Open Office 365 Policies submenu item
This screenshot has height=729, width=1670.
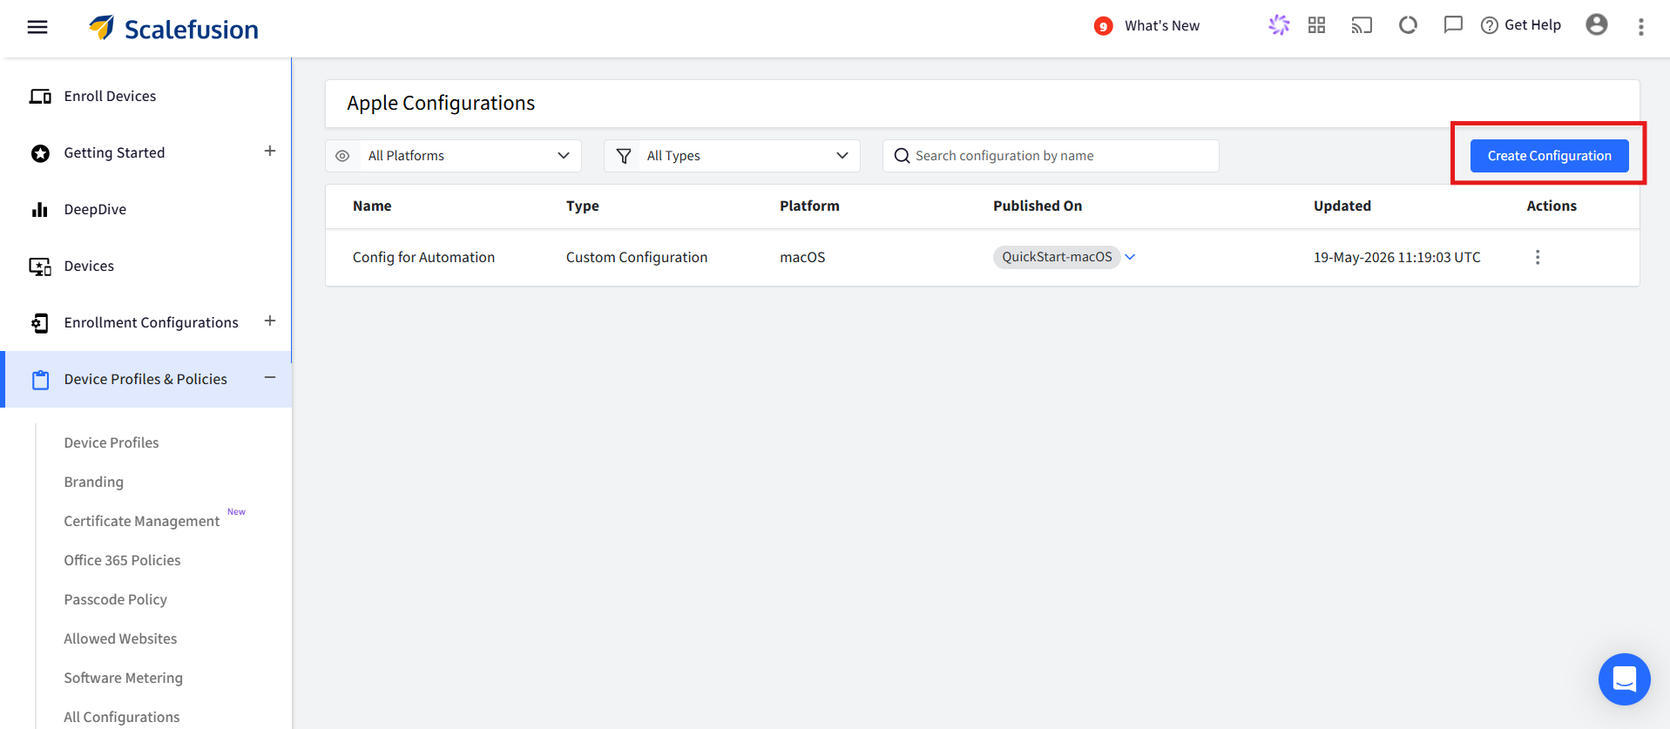pyautogui.click(x=122, y=560)
